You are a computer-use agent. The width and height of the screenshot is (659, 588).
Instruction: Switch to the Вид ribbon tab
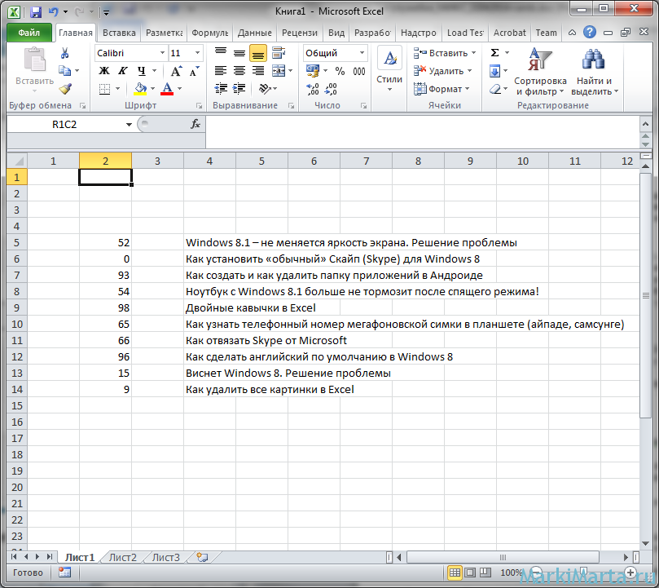336,33
